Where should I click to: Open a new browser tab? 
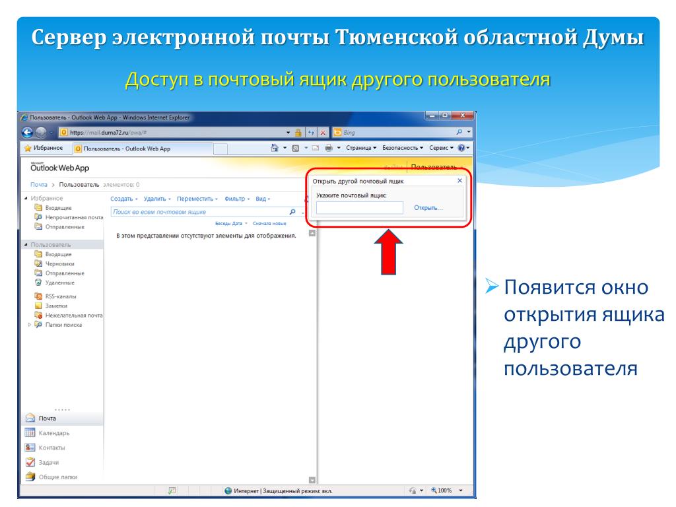220,149
